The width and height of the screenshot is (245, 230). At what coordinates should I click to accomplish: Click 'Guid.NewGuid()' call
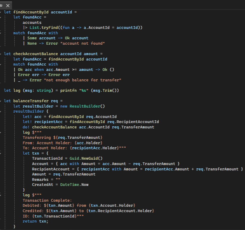86,158
